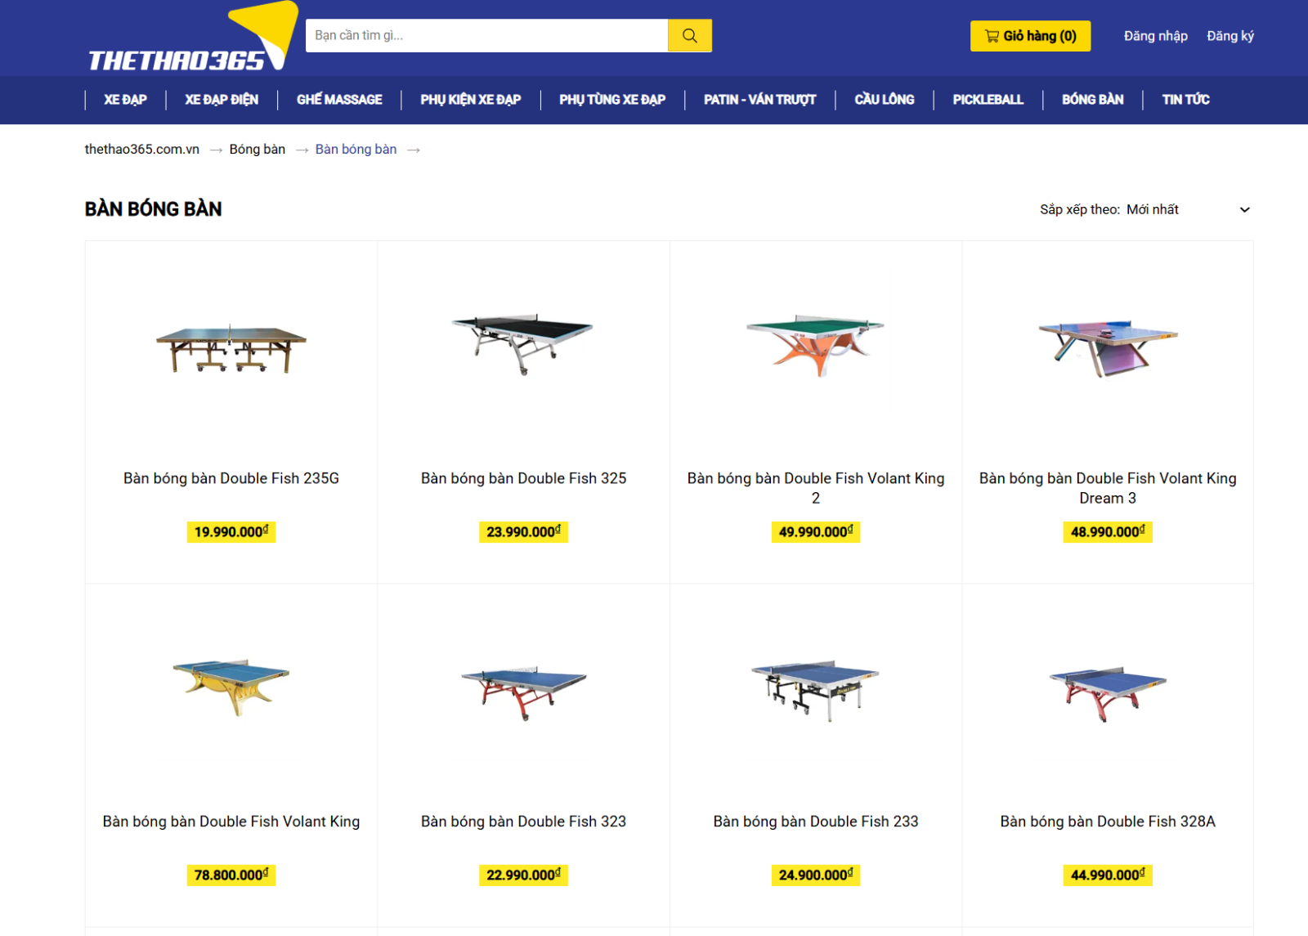Screen dimensions: 1308x936
Task: Click thethao365.com.vn breadcrumb link
Action: coord(142,150)
